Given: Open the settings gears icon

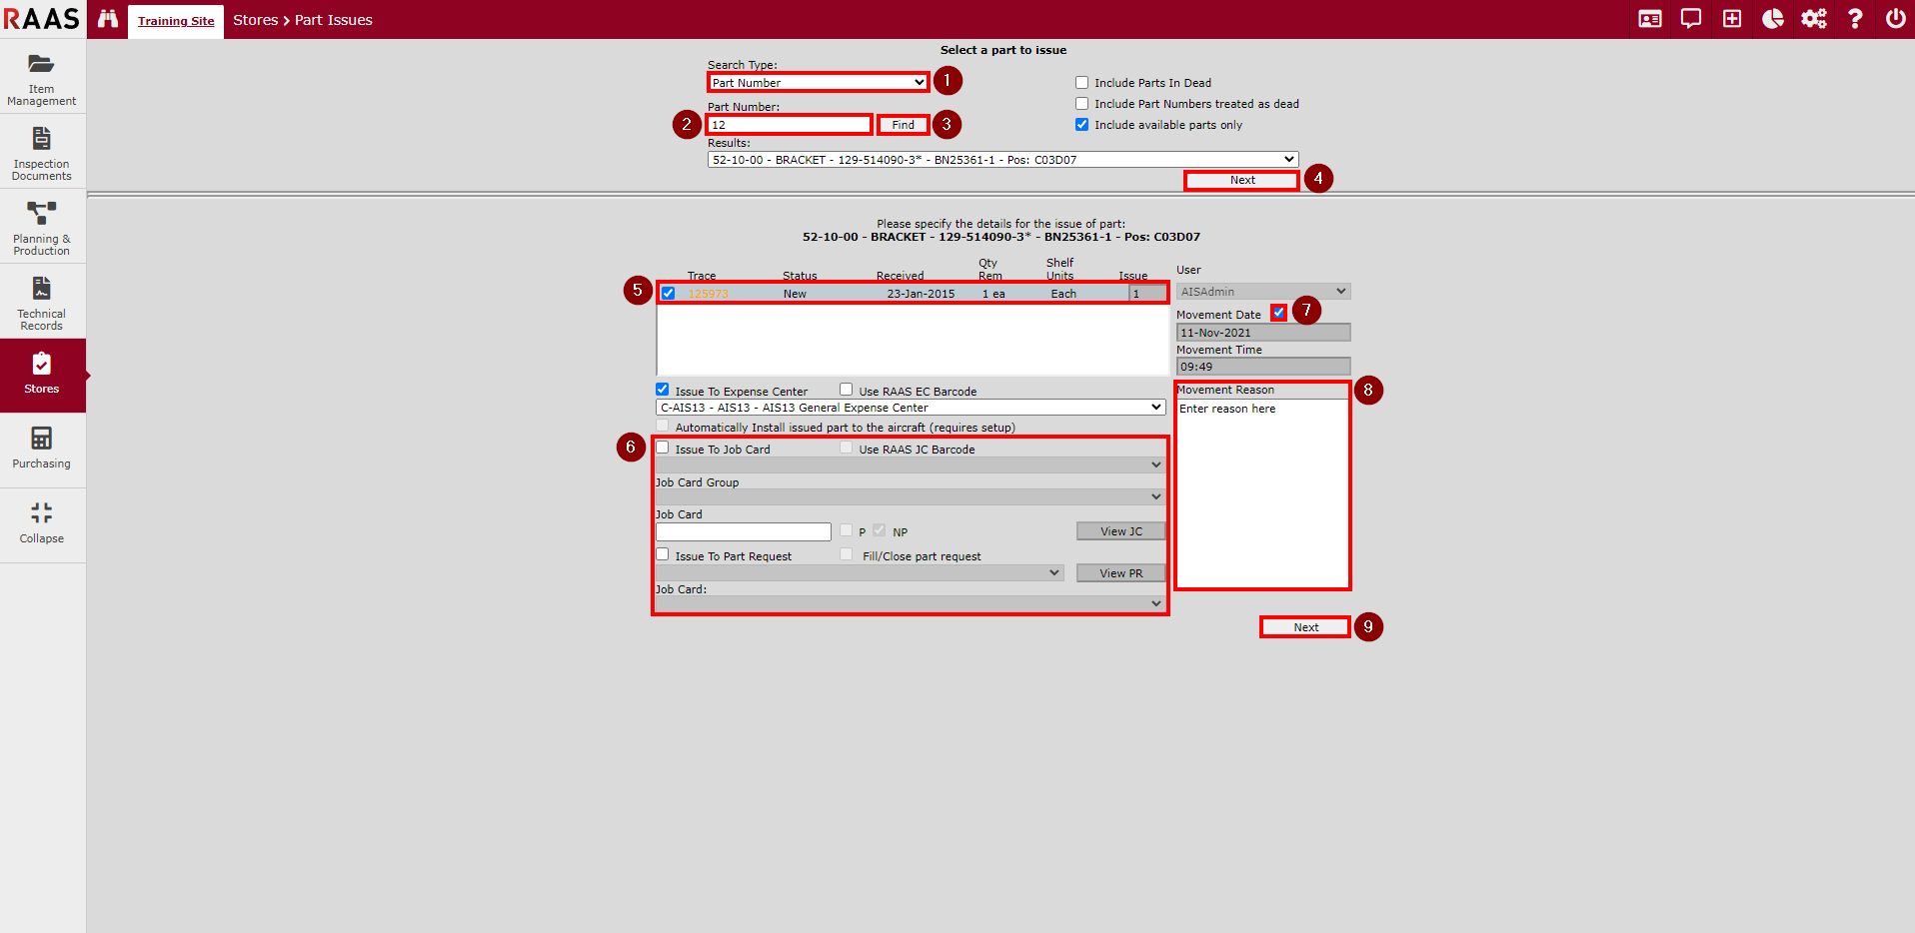Looking at the screenshot, I should [1813, 19].
